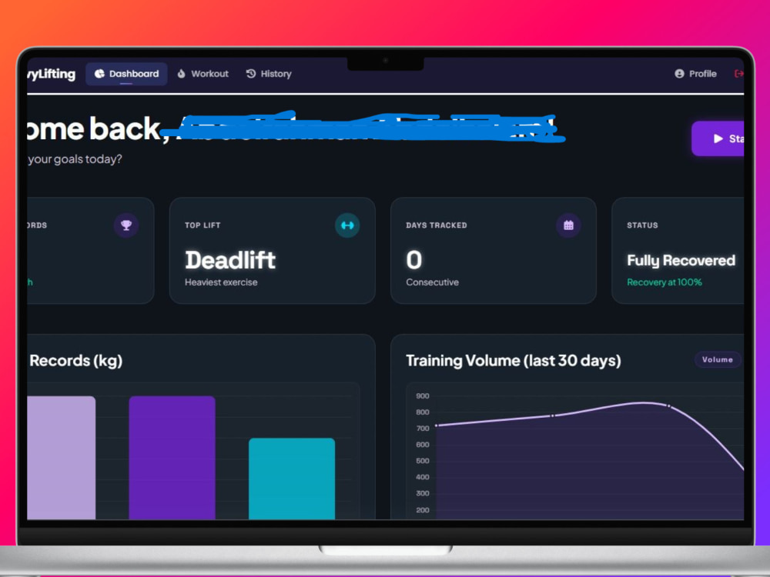Click the STATUS card label
770x577 pixels.
click(642, 225)
